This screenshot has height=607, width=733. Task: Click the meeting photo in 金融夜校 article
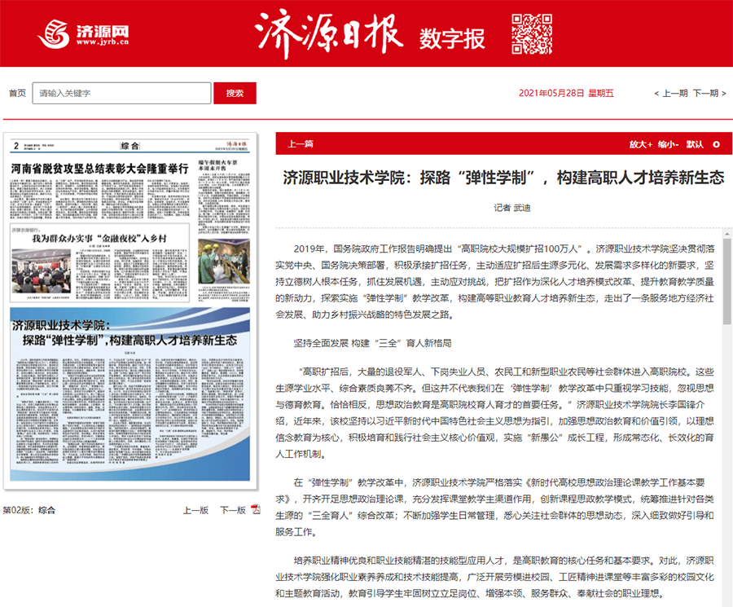[x=42, y=271]
